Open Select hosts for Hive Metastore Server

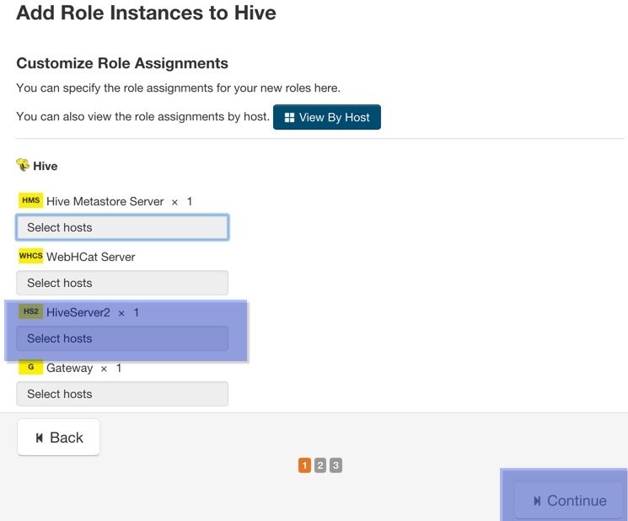click(x=122, y=227)
